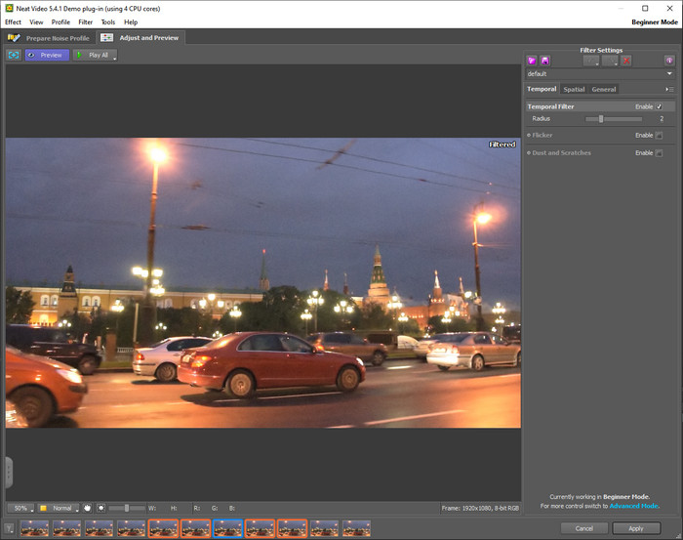Click the red X reset icon in Filter Settings

[x=626, y=61]
